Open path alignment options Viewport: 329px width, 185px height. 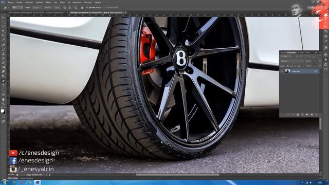tap(70, 8)
